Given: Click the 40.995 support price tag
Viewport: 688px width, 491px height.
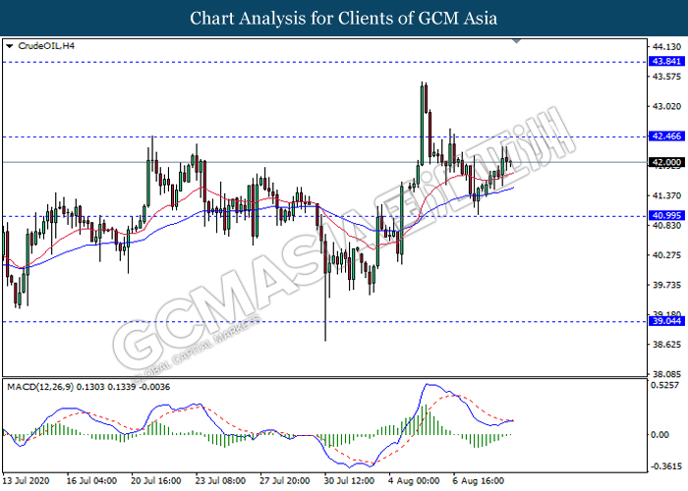Looking at the screenshot, I should pos(666,215).
